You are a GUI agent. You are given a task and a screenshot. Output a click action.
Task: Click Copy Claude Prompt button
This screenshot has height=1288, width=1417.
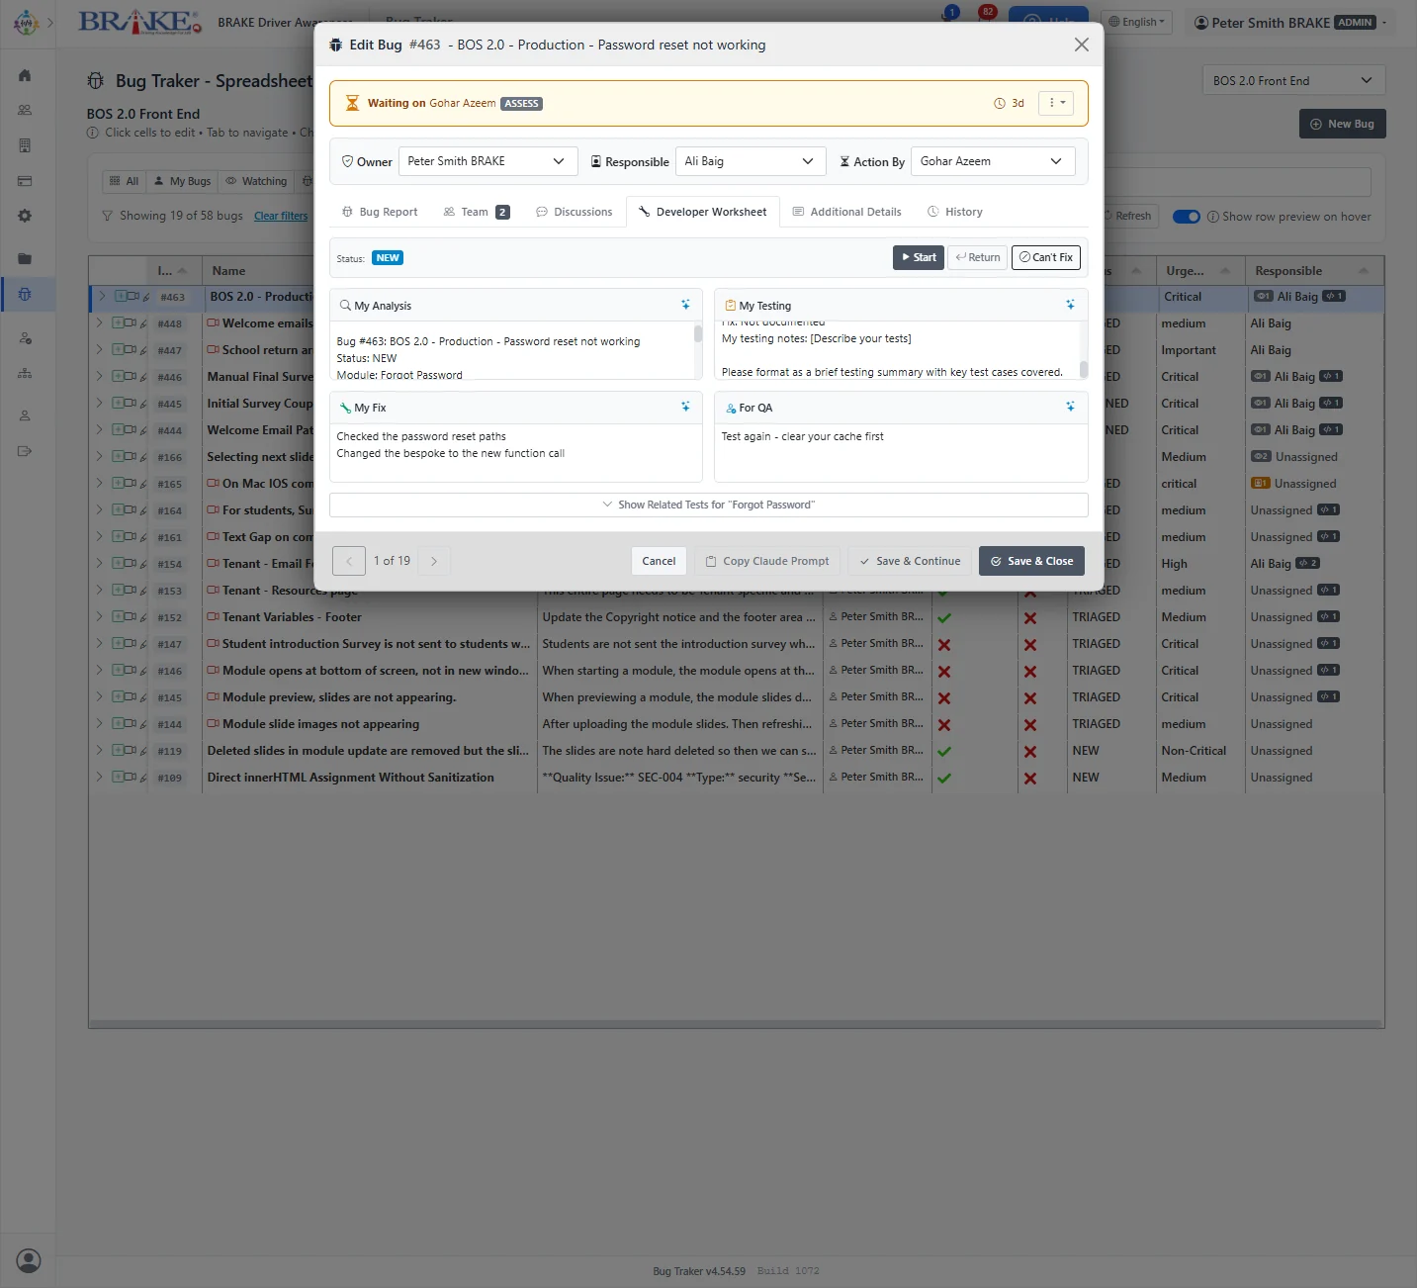(767, 561)
